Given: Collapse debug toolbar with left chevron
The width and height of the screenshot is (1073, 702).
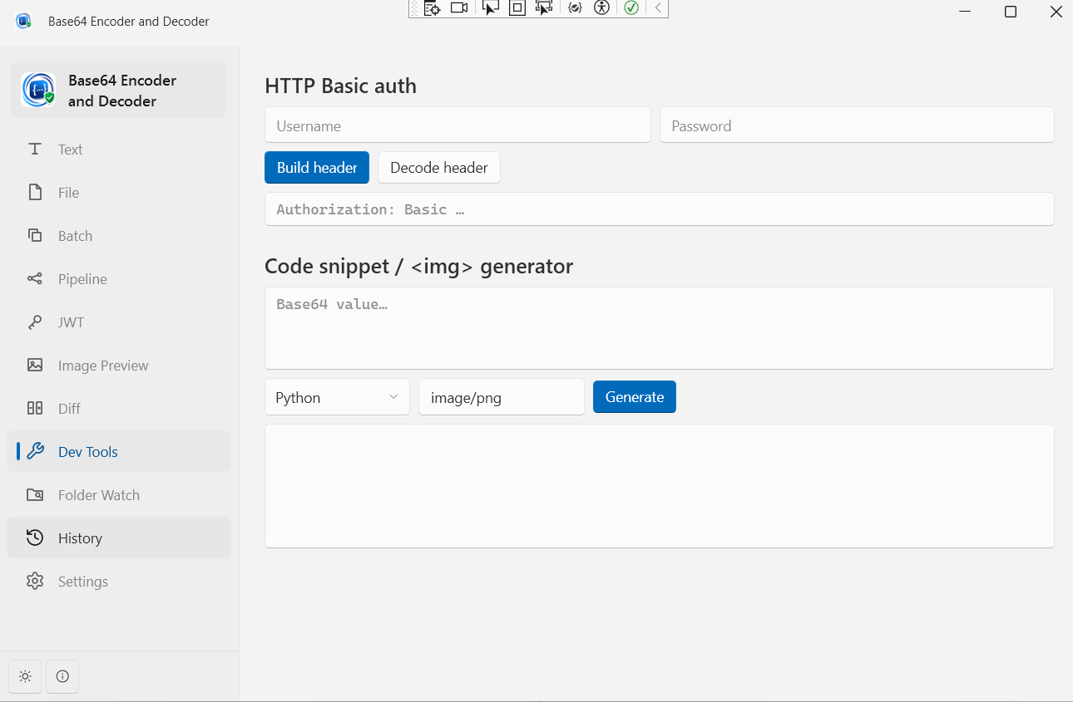Looking at the screenshot, I should pos(658,8).
